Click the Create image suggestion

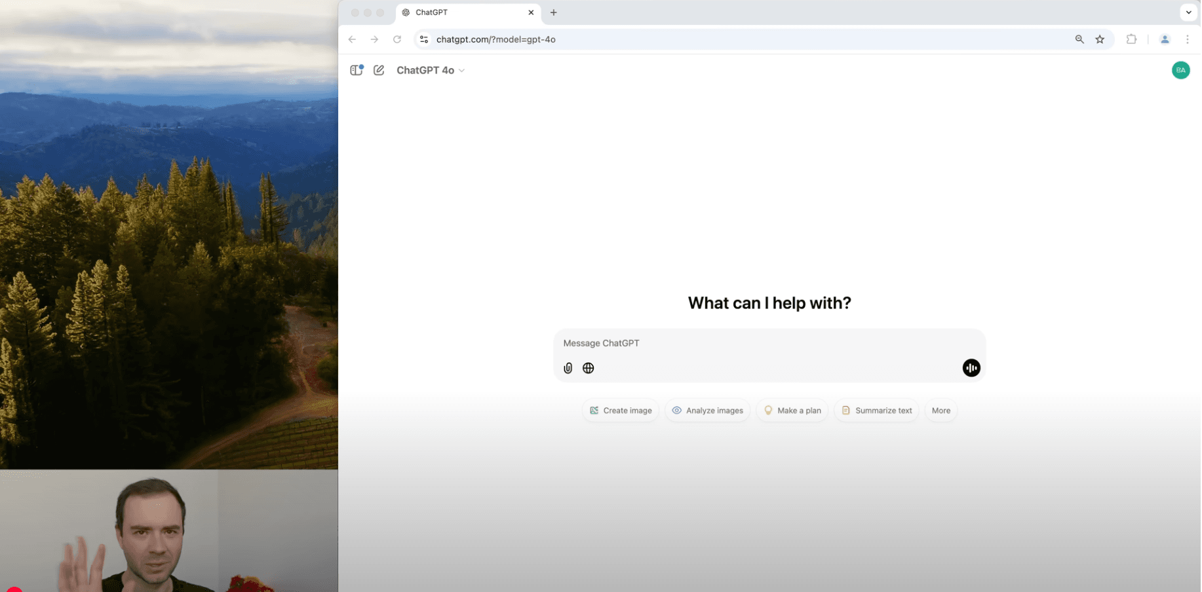[621, 411]
